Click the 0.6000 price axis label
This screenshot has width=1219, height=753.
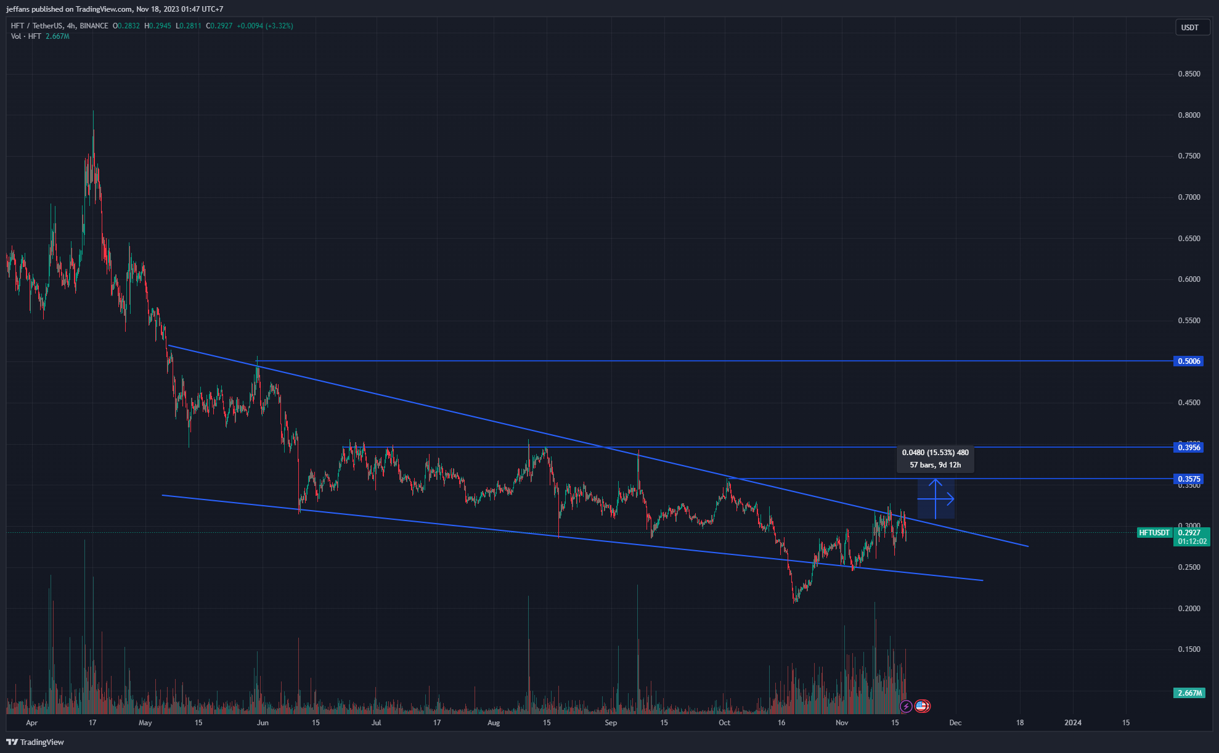(1189, 279)
